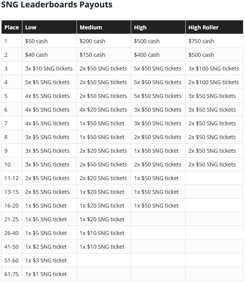
Task: Click the $50 cash cell for first place
Action: point(49,41)
